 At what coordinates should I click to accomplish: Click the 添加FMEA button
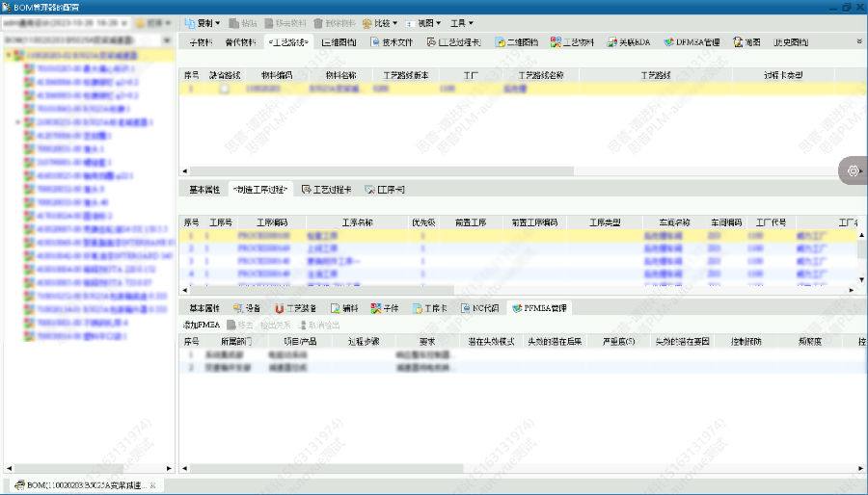click(x=201, y=326)
